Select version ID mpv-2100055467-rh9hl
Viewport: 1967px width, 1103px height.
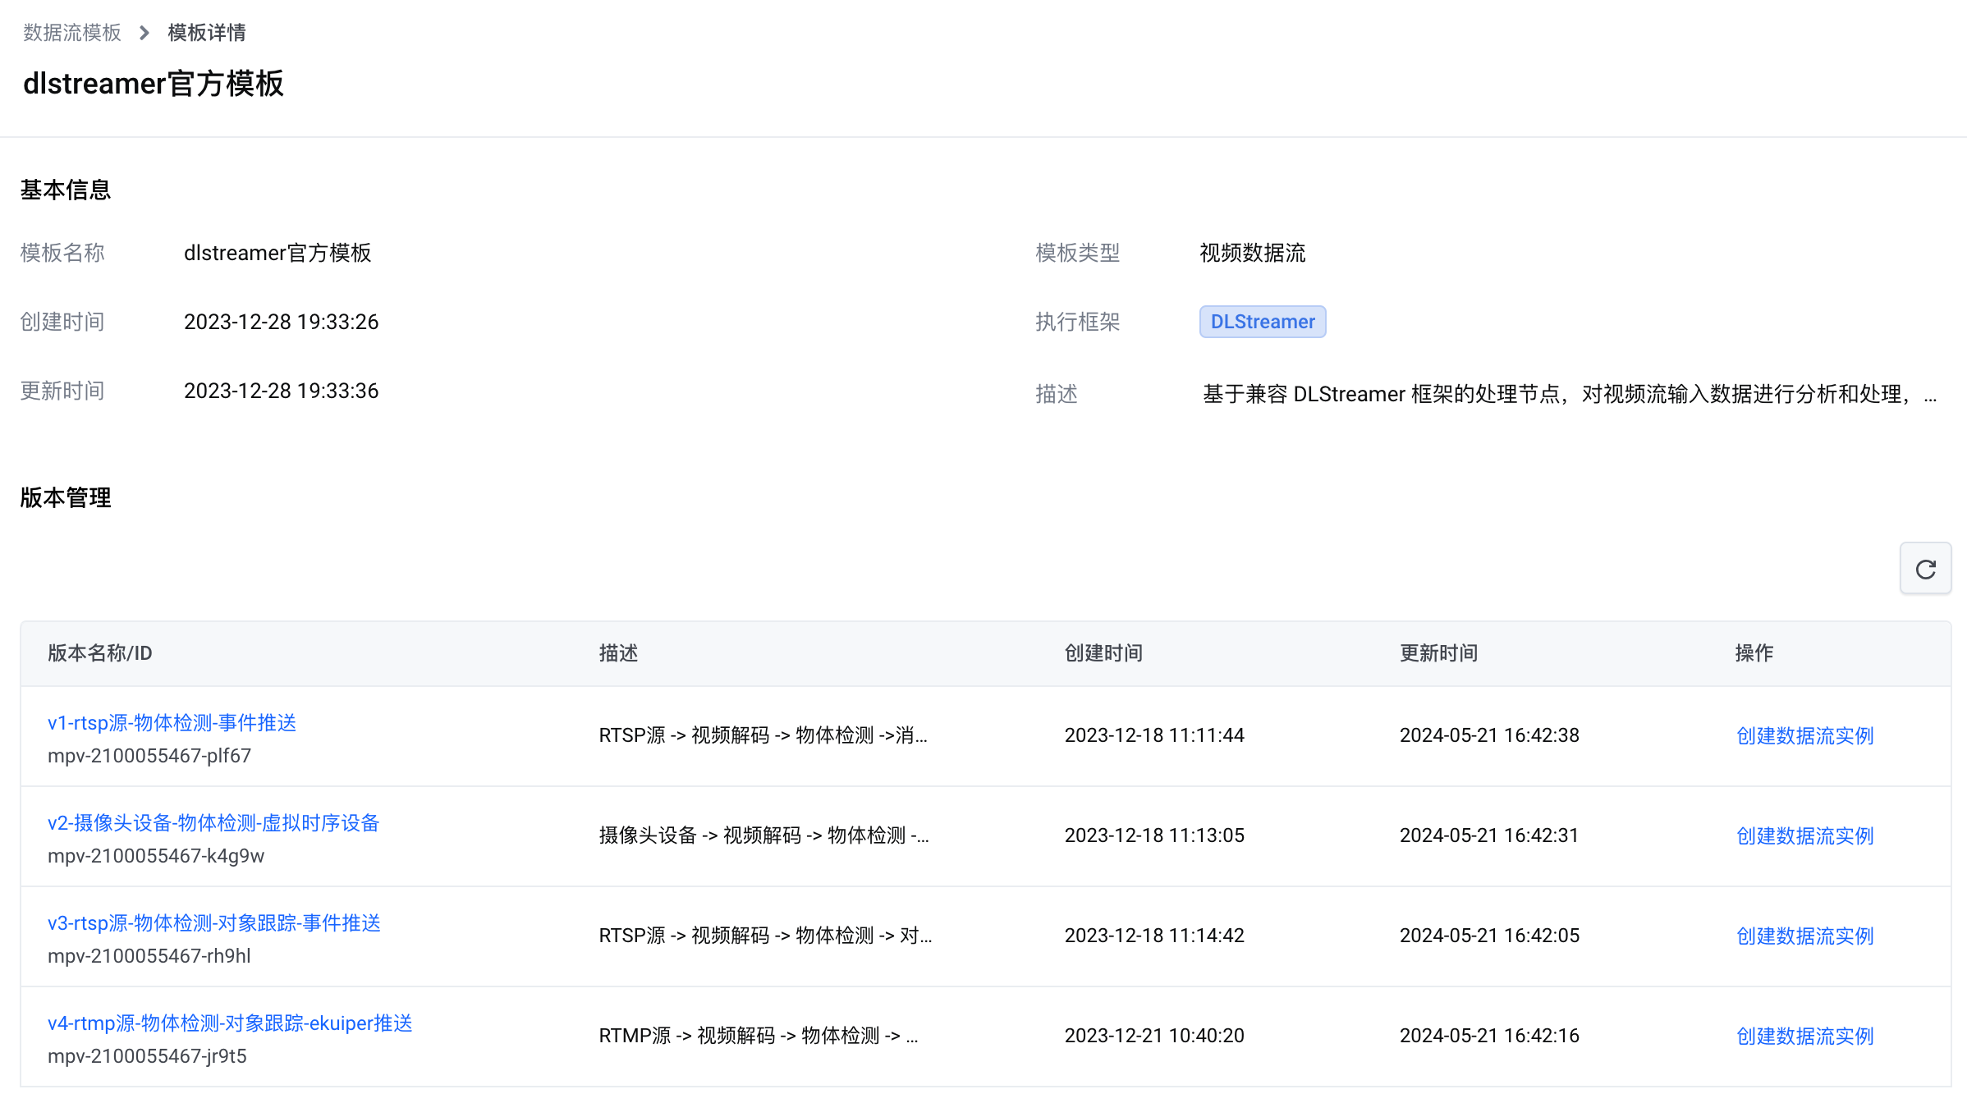coord(149,956)
